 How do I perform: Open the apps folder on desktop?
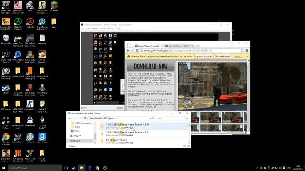tap(54, 23)
